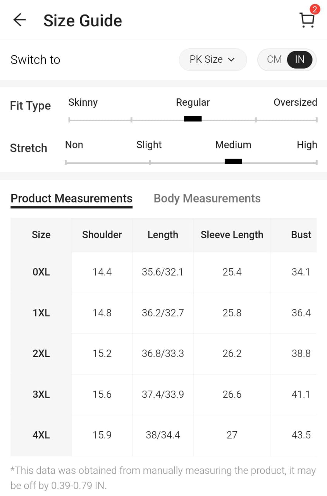Image resolution: width=327 pixels, height=496 pixels.
Task: Click the PK Size chevron arrow
Action: (231, 60)
